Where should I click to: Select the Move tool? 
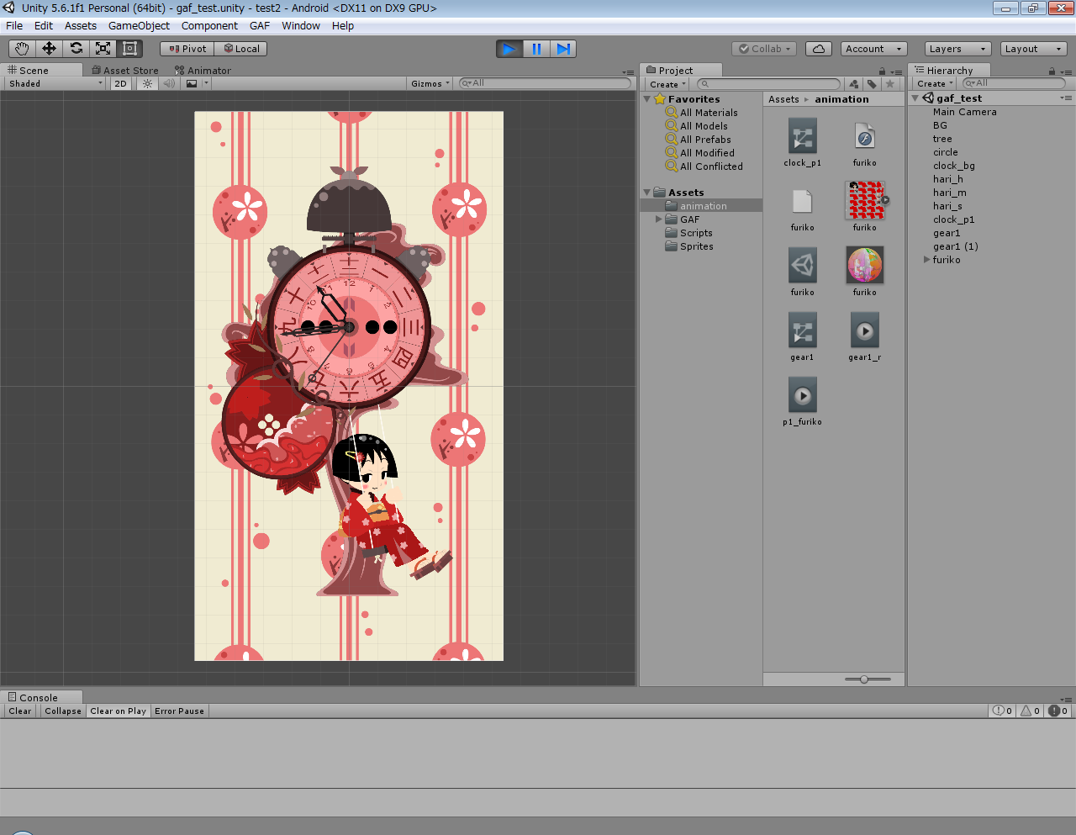pyautogui.click(x=49, y=49)
